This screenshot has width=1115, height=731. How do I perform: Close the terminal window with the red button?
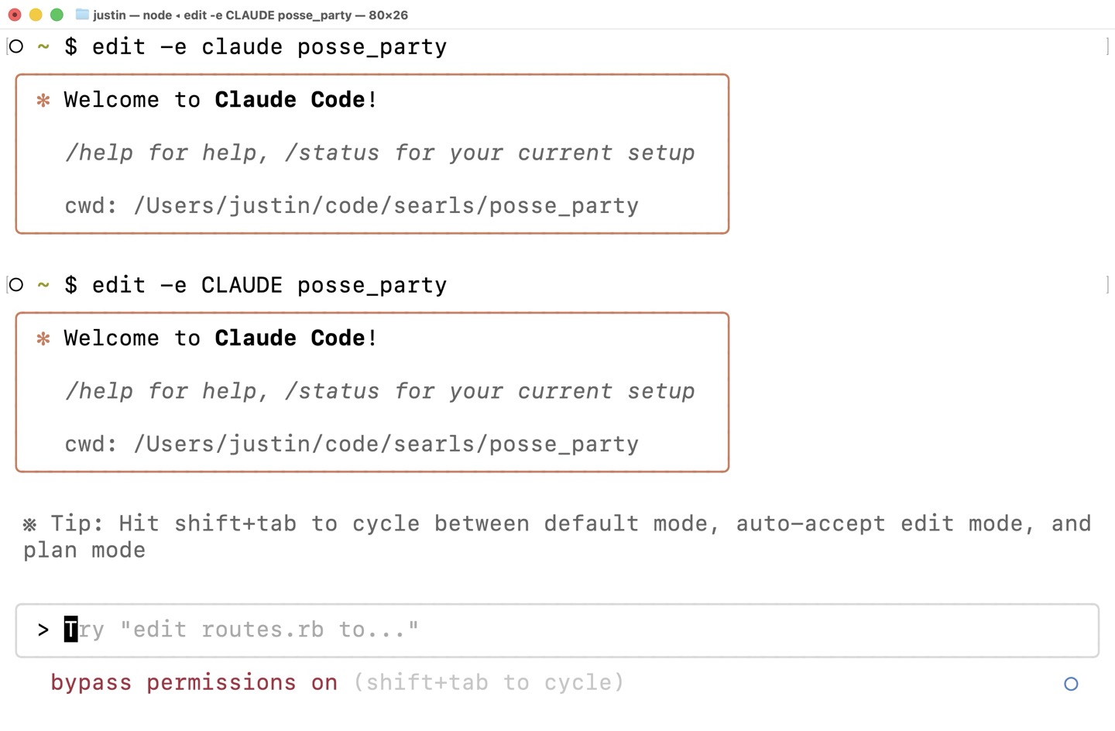coord(15,15)
